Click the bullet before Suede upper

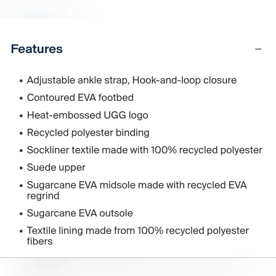point(21,168)
